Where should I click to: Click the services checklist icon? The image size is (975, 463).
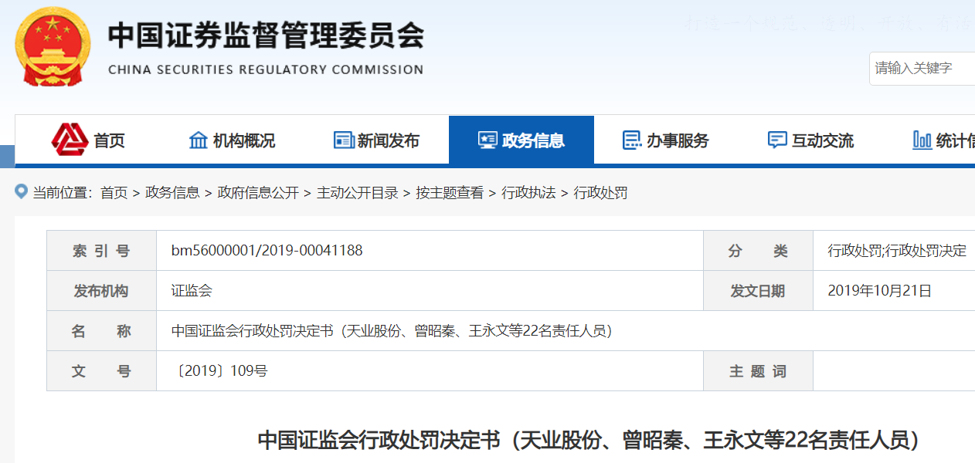click(632, 140)
